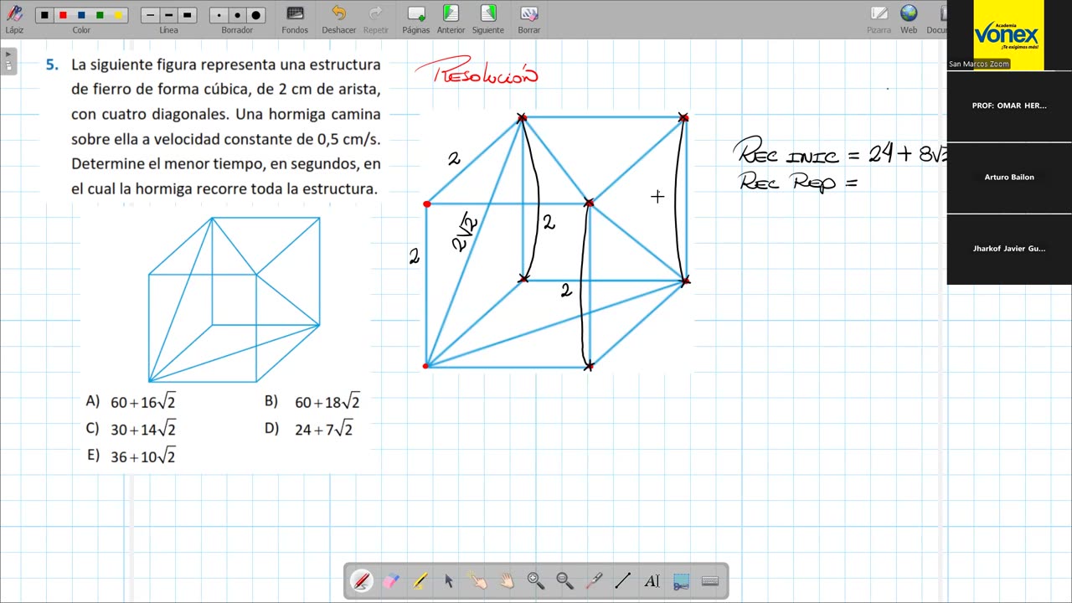Select the eraser tool in bottom palette
The height and width of the screenshot is (603, 1072).
tap(391, 580)
